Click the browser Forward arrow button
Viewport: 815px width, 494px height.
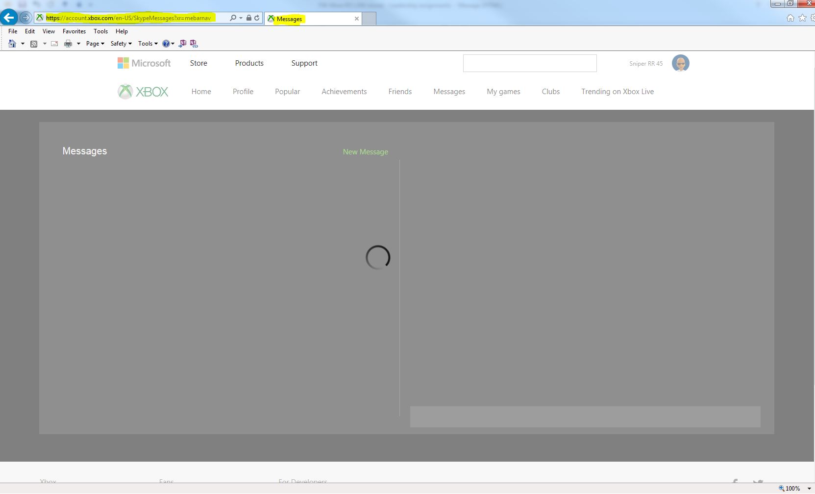[x=25, y=18]
